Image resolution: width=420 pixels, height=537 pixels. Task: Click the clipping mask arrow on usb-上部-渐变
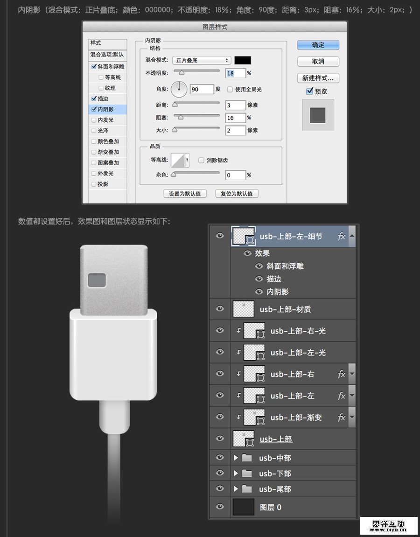tap(238, 418)
